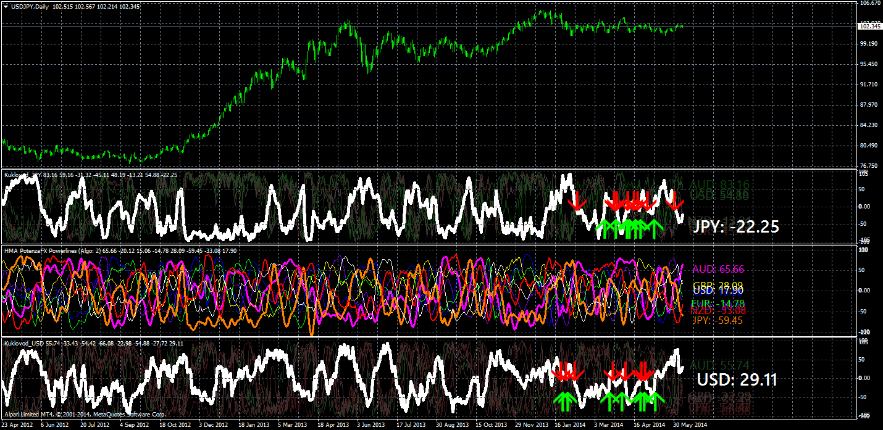Image resolution: width=883 pixels, height=430 pixels.
Task: Click the 87.970 price scale label
Action: (x=868, y=105)
